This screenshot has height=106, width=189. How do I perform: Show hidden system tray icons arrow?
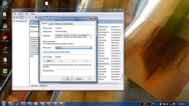pyautogui.click(x=157, y=104)
